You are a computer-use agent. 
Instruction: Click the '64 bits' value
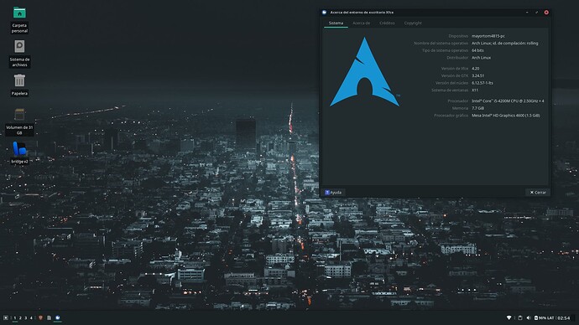coord(477,50)
